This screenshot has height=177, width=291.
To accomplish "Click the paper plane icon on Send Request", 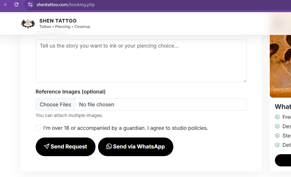I will (x=47, y=146).
